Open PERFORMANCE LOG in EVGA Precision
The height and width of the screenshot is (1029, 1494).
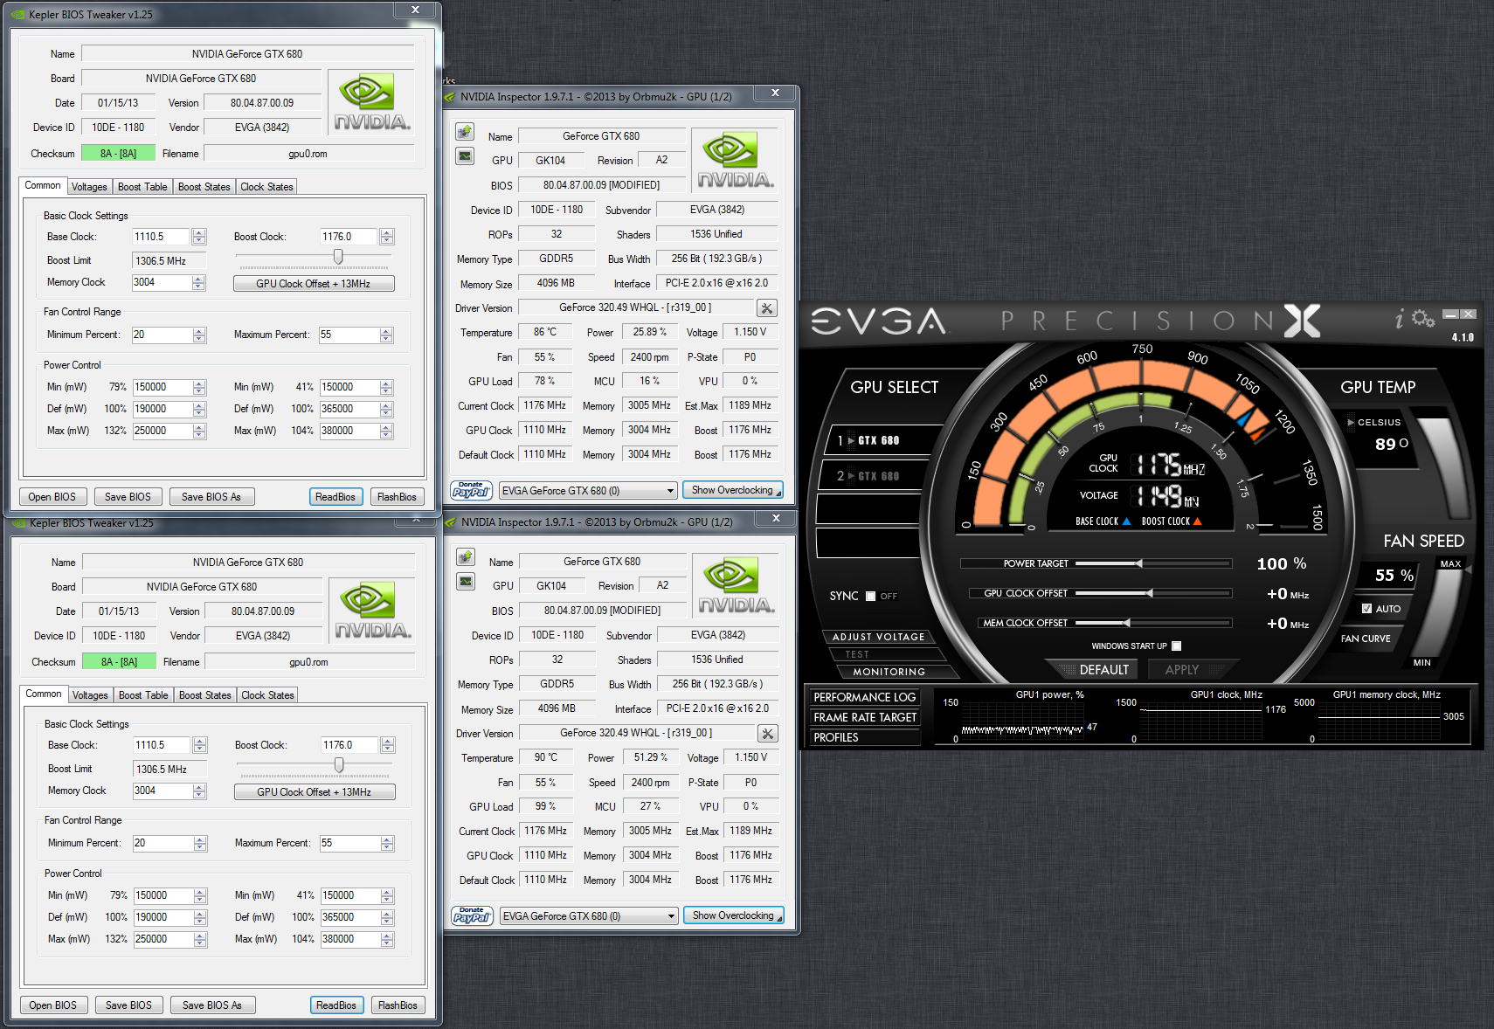click(x=864, y=697)
